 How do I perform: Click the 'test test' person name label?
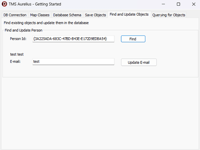click(17, 54)
